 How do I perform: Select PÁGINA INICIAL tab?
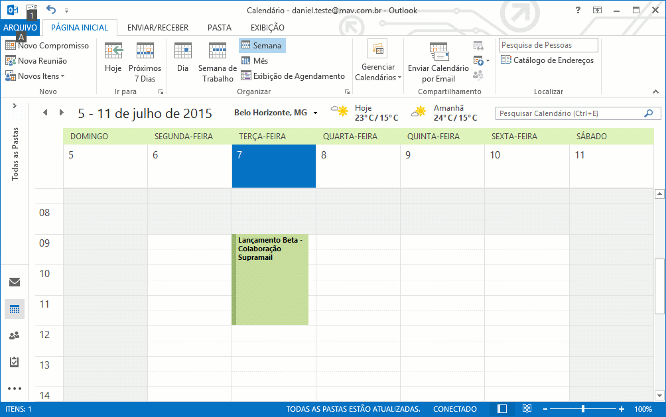click(80, 28)
